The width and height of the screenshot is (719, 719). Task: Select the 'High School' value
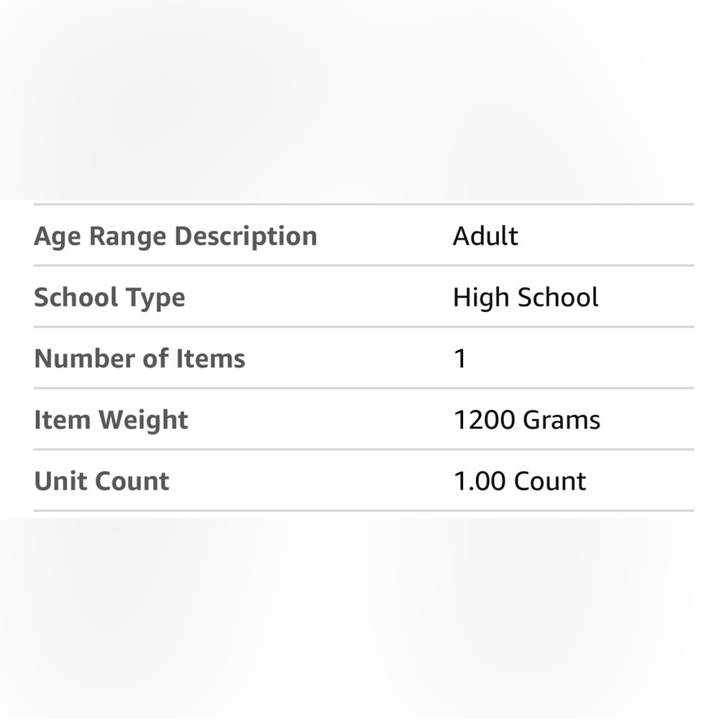526,298
